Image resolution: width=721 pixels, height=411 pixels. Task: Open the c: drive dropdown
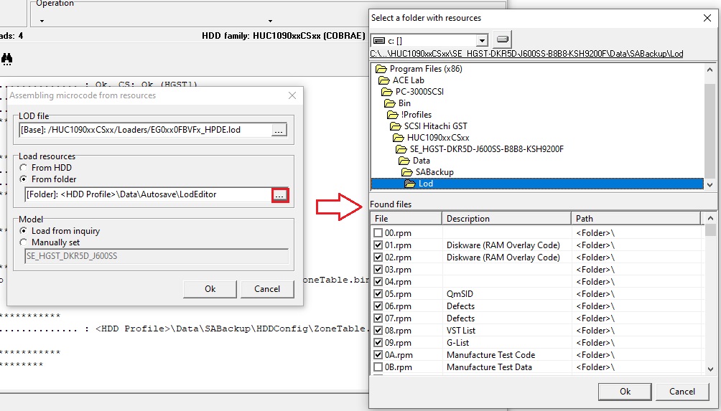tap(482, 40)
